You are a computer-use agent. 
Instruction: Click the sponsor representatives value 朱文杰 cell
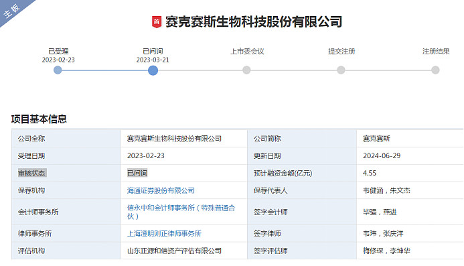[410, 190]
